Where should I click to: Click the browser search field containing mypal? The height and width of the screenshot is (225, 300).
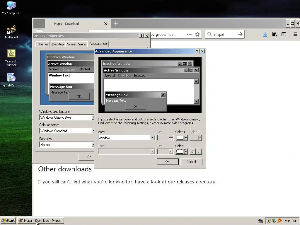pos(225,35)
